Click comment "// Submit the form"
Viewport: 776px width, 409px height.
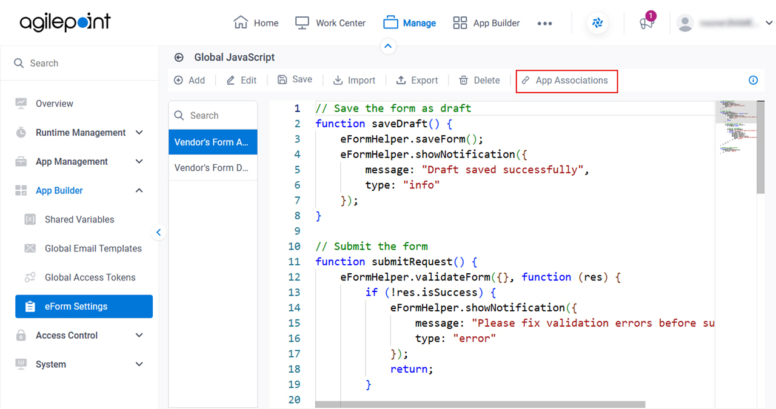coord(372,246)
